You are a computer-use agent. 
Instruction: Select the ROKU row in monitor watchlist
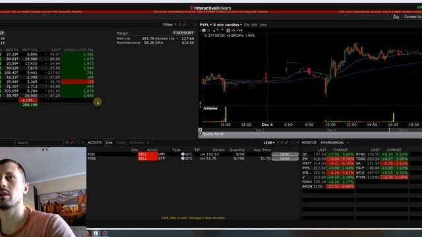click(x=328, y=182)
